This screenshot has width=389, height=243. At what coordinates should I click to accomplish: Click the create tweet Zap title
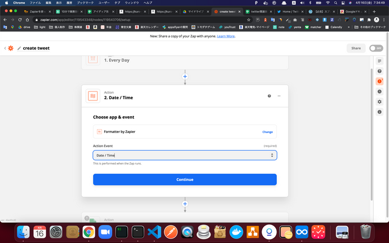[x=36, y=48]
